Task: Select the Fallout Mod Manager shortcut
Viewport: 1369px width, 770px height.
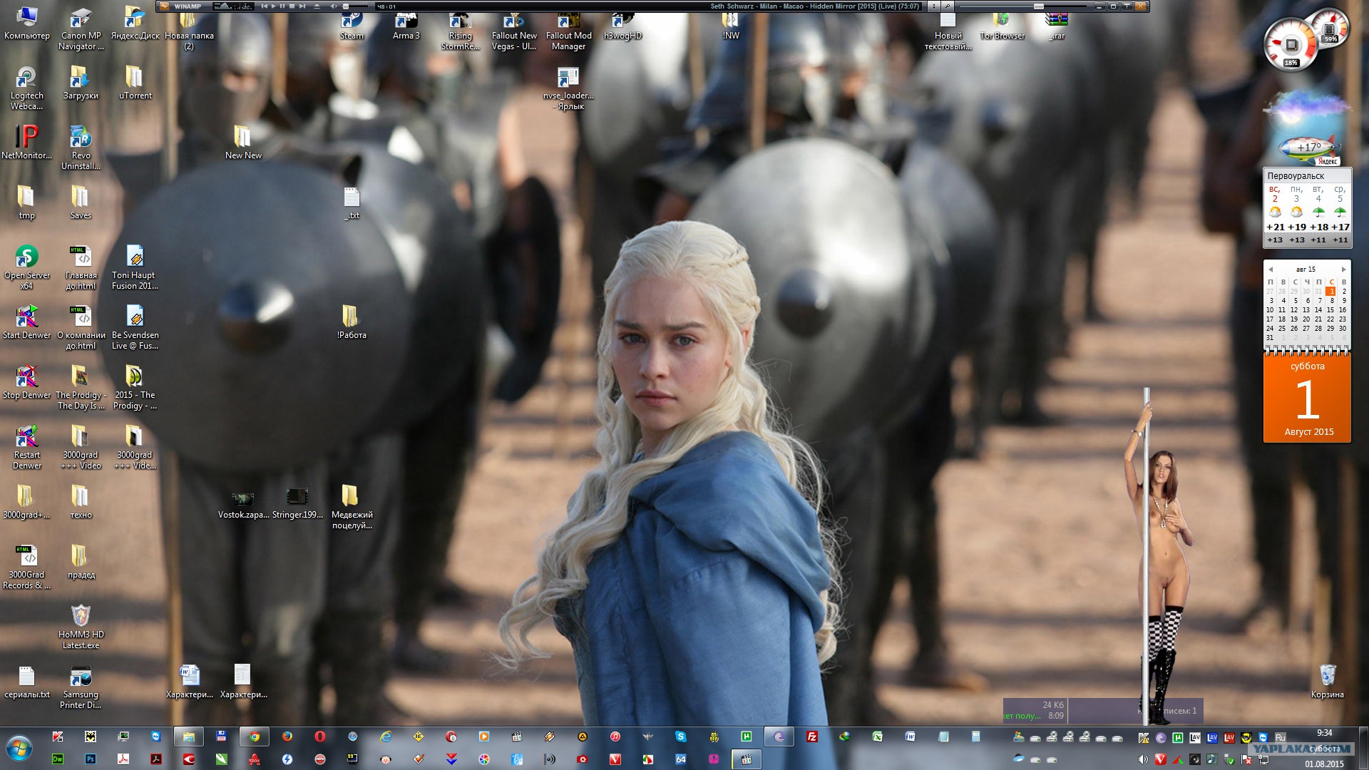Action: coord(568,31)
